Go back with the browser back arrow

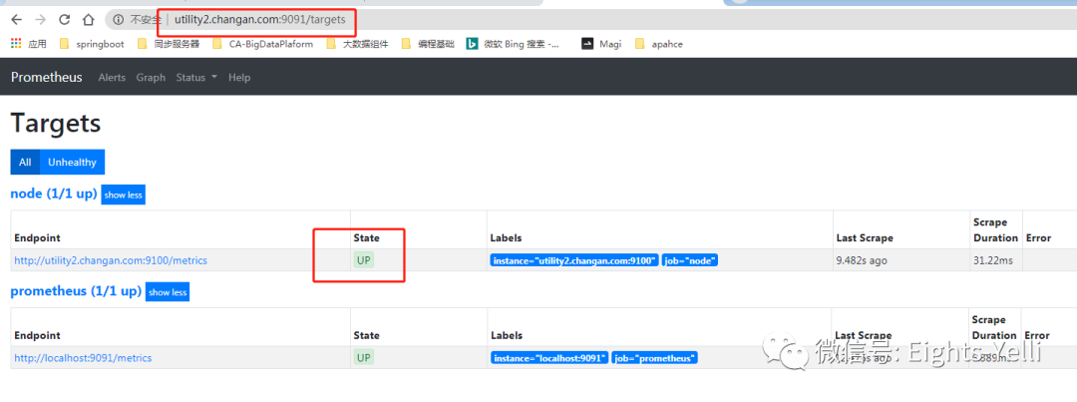tap(17, 20)
